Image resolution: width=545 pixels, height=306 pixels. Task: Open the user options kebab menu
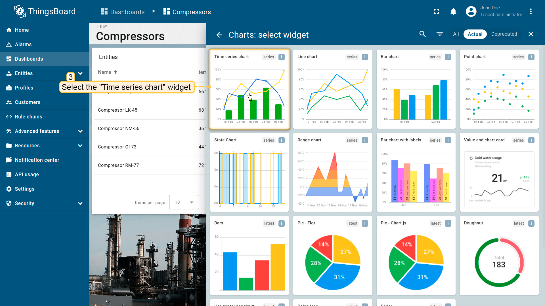pos(531,11)
